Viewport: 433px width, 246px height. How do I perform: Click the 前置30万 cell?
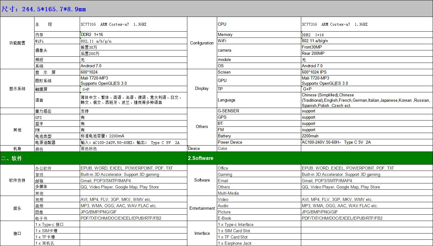[133, 47]
